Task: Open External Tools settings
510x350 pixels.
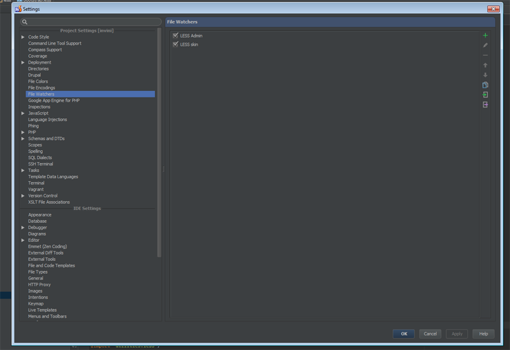Action: (41, 259)
